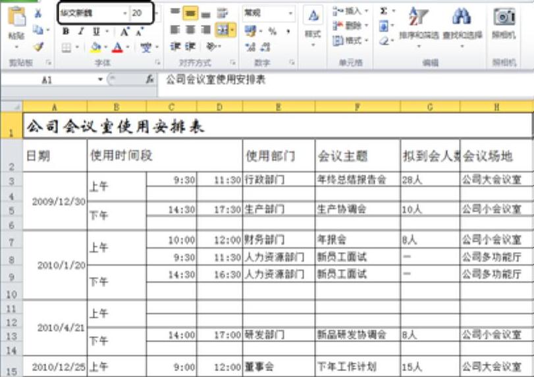Toggle Center horizontal alignment

click(x=190, y=30)
